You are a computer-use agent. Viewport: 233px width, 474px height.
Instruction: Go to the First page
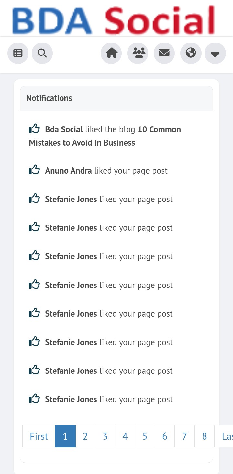point(39,436)
